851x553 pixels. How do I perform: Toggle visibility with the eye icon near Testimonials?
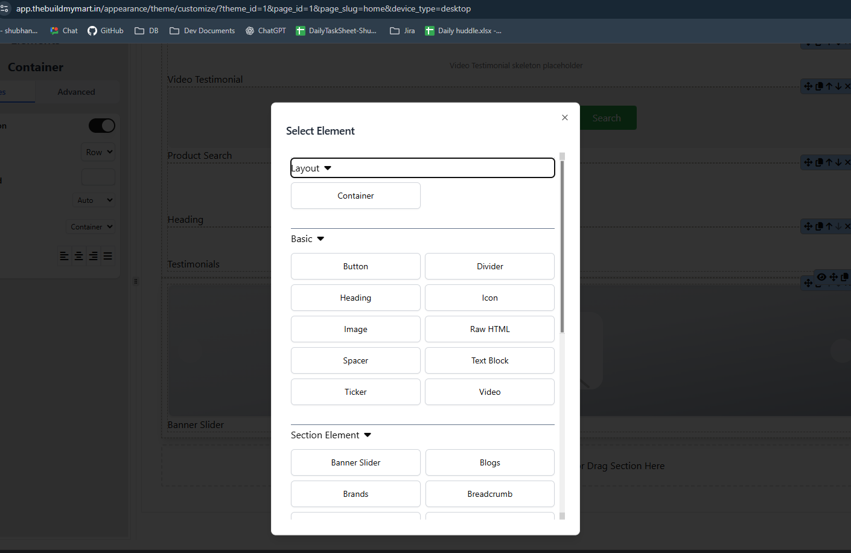821,277
